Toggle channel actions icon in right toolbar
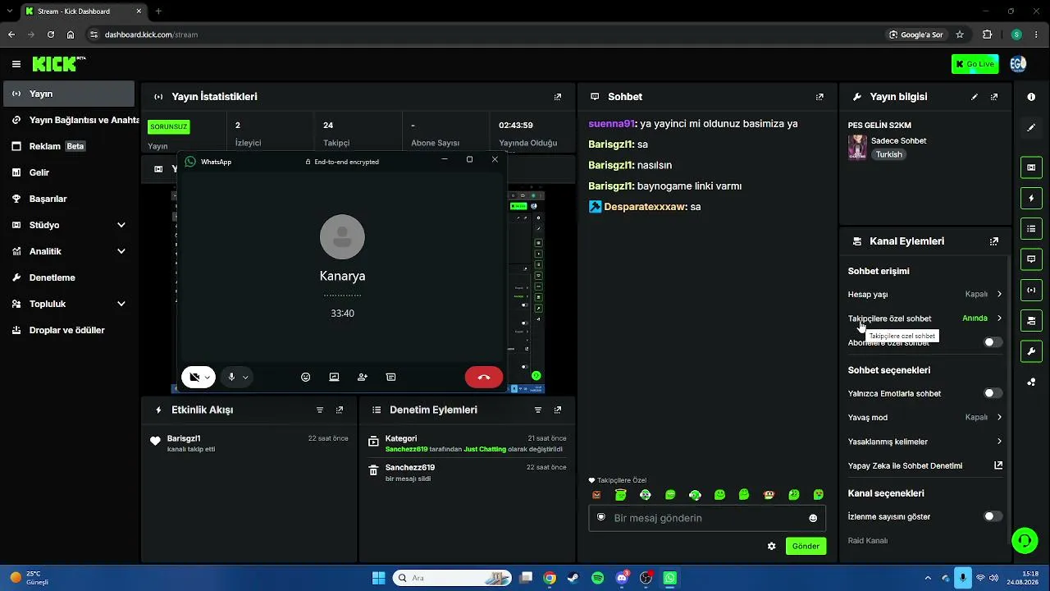The width and height of the screenshot is (1050, 591). tap(1031, 320)
